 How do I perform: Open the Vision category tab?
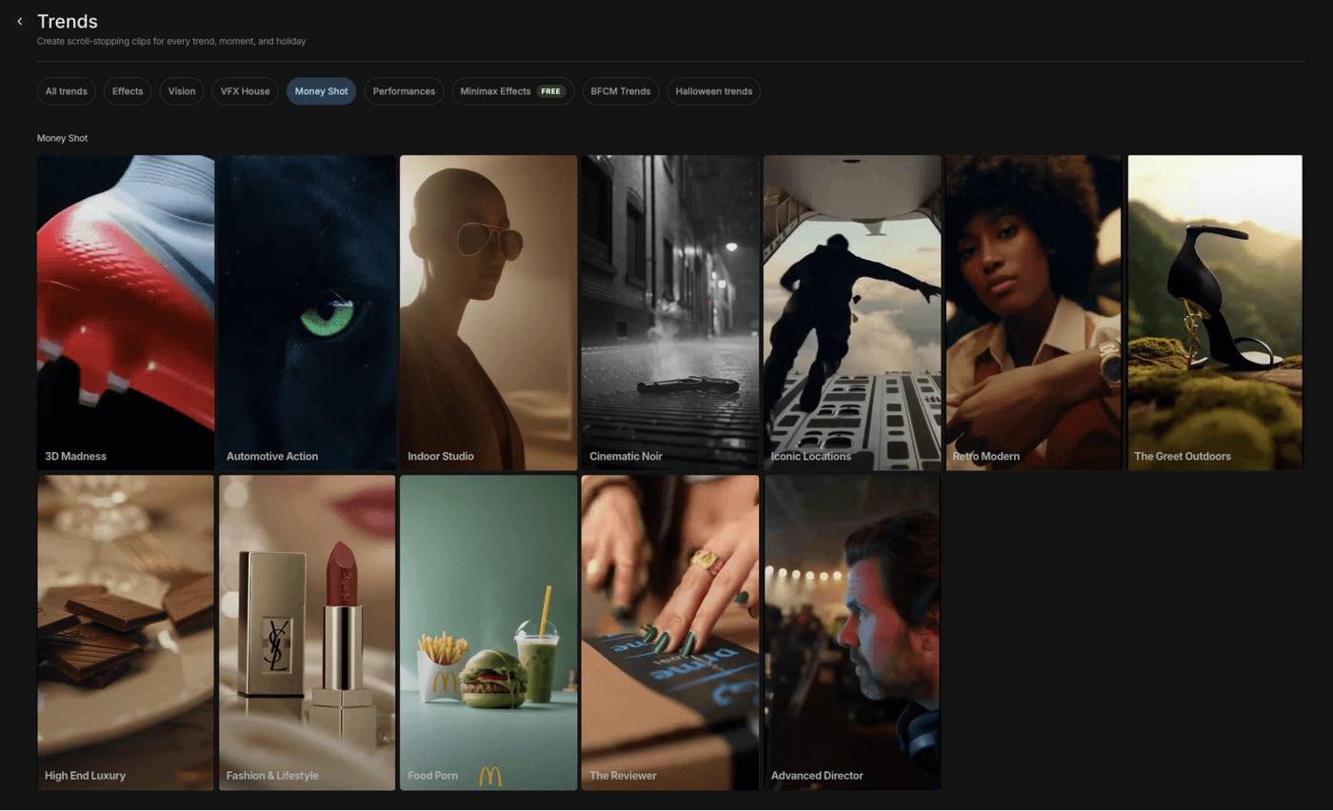tap(181, 91)
